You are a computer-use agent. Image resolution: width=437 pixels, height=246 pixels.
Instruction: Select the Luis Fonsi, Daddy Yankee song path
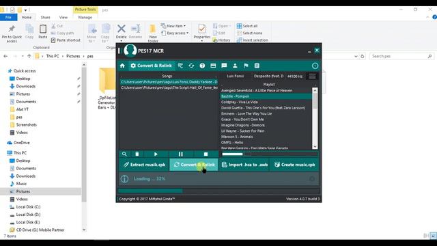(x=169, y=82)
